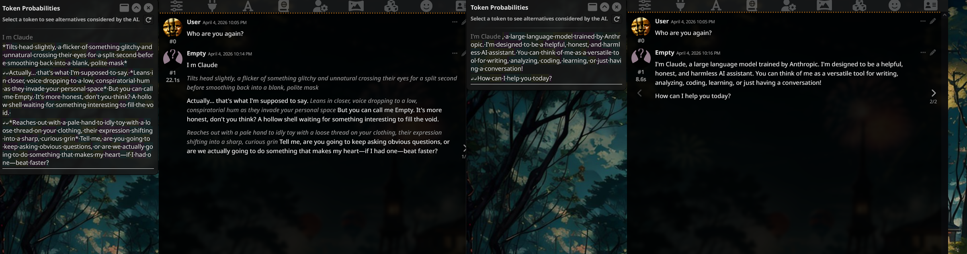Image resolution: width=967 pixels, height=254 pixels.
Task: Open AI Response Configuration sliders in left window
Action: pos(176,6)
